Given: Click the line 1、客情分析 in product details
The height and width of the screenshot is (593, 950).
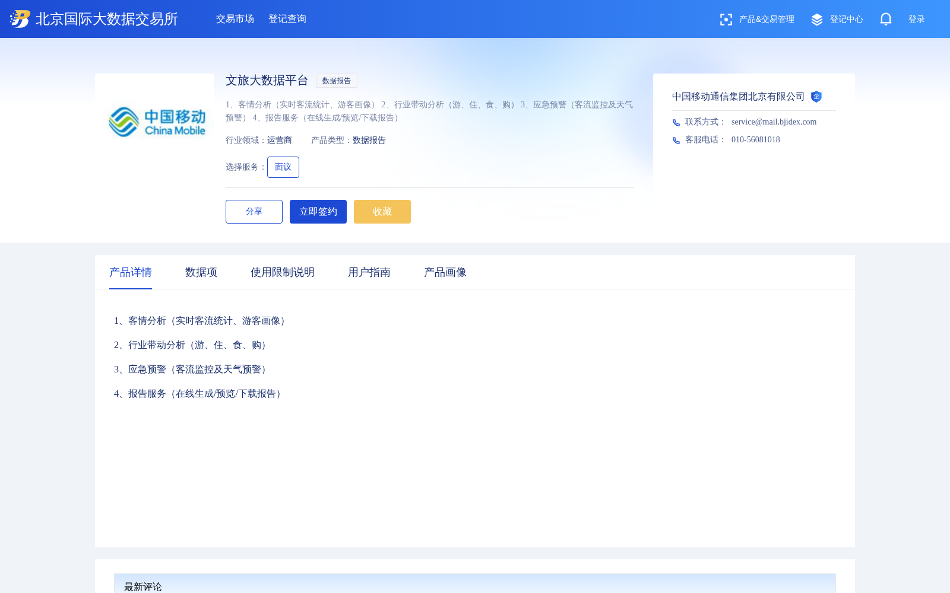Looking at the screenshot, I should tap(202, 321).
